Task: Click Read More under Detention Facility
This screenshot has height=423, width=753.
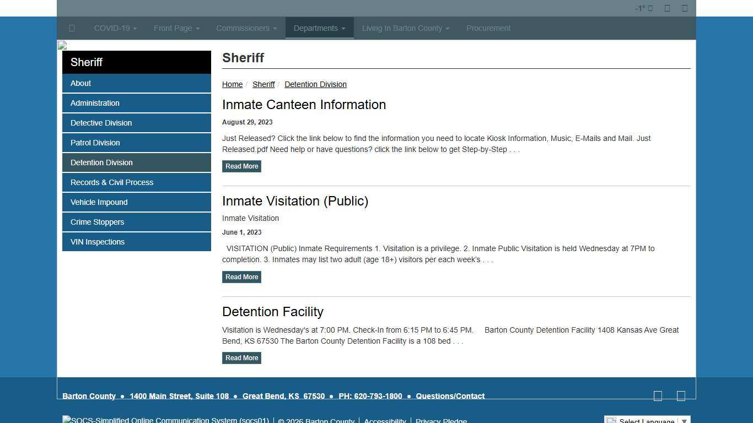Action: [241, 358]
